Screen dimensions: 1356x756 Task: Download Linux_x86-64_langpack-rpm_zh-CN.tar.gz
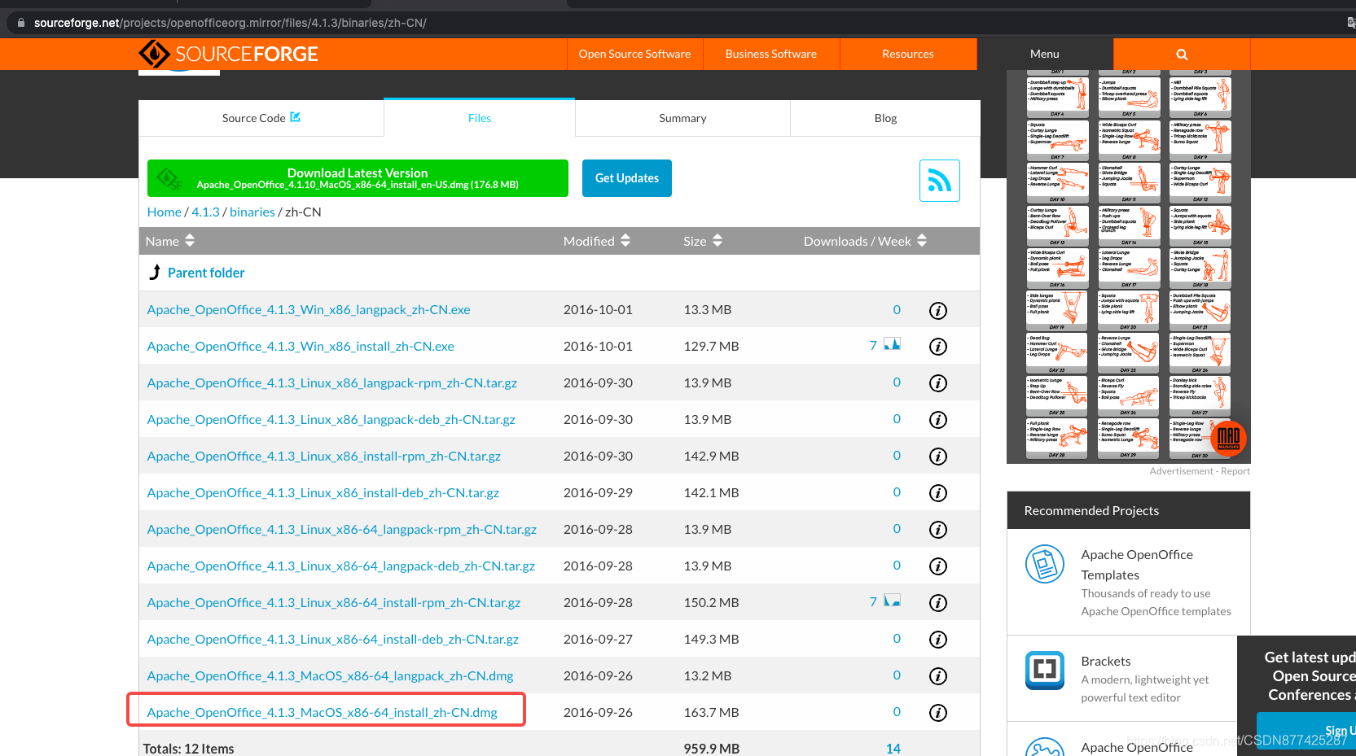pos(342,529)
